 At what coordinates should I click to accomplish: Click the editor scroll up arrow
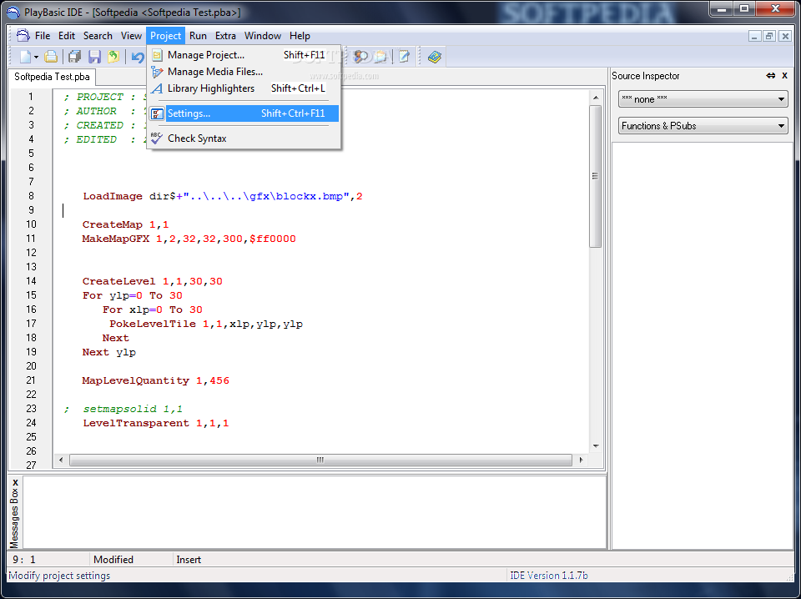(x=596, y=98)
